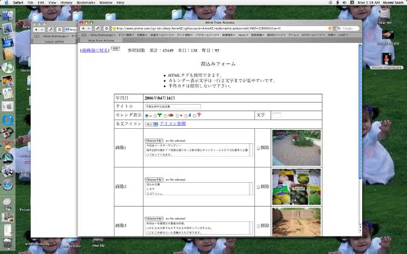Image resolution: width=407 pixels, height=254 pixels.
Task: Check the 削除 box for 画像3
Action: [258, 226]
